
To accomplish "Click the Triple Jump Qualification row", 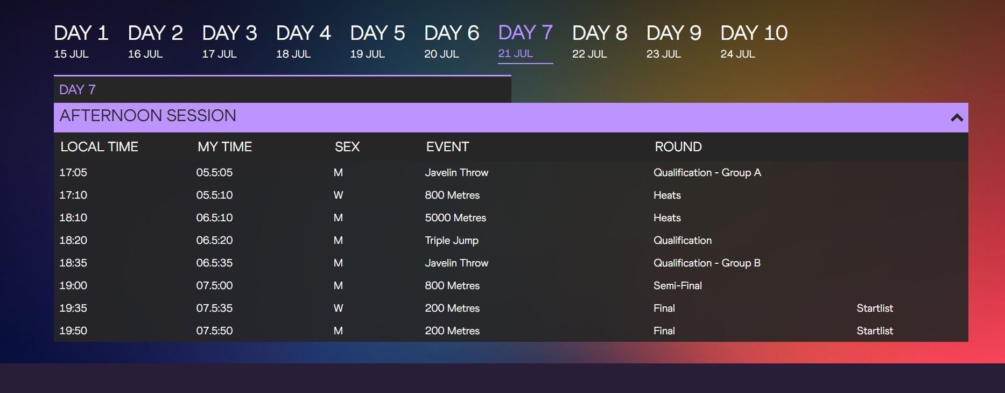I will [x=452, y=240].
